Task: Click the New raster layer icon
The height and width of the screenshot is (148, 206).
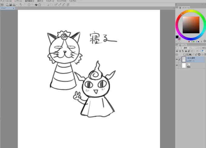Action: 184,54
